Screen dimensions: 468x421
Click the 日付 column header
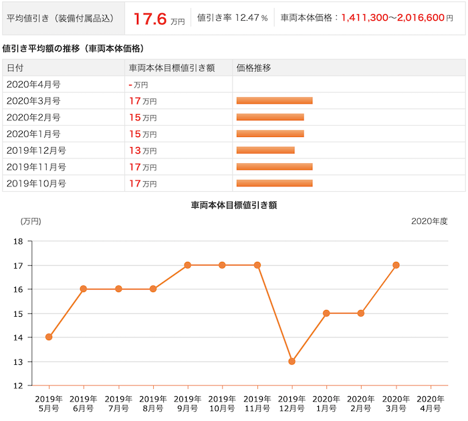(x=15, y=68)
